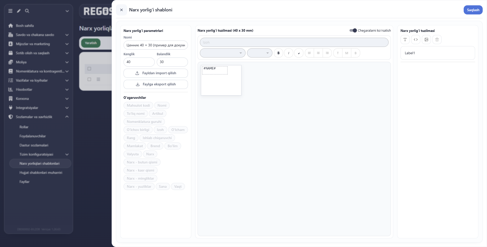Add a code element with angle brackets icon
487x247 pixels.
pyautogui.click(x=416, y=40)
